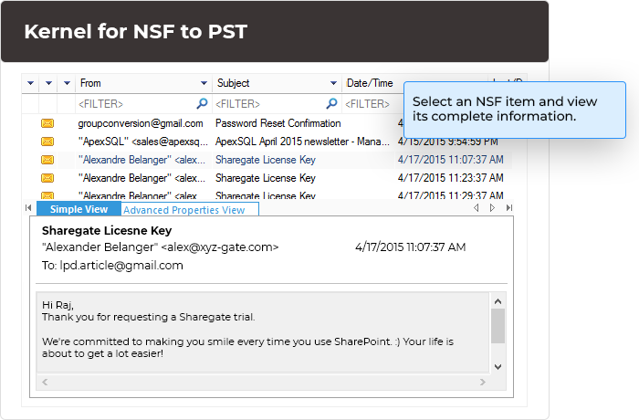This screenshot has width=639, height=420.
Task: Click envelope icon of the 11:07:37 AM email
Action: point(47,160)
